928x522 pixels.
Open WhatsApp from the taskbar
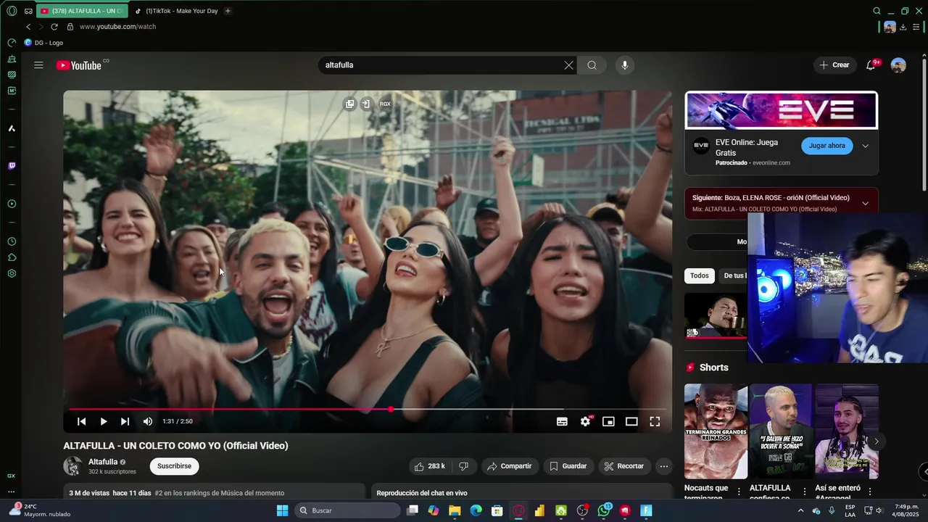click(605, 510)
